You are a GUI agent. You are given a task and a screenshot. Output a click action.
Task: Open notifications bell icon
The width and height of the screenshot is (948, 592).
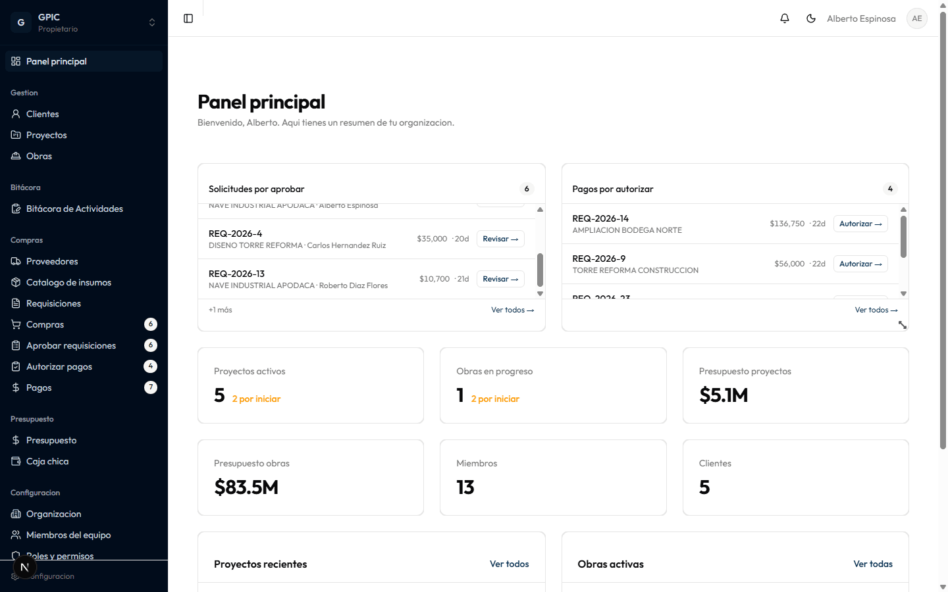(x=785, y=18)
